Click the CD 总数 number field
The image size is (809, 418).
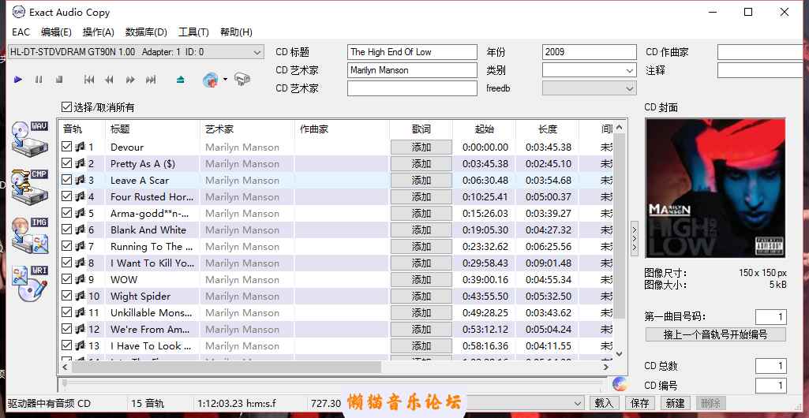[x=771, y=366]
